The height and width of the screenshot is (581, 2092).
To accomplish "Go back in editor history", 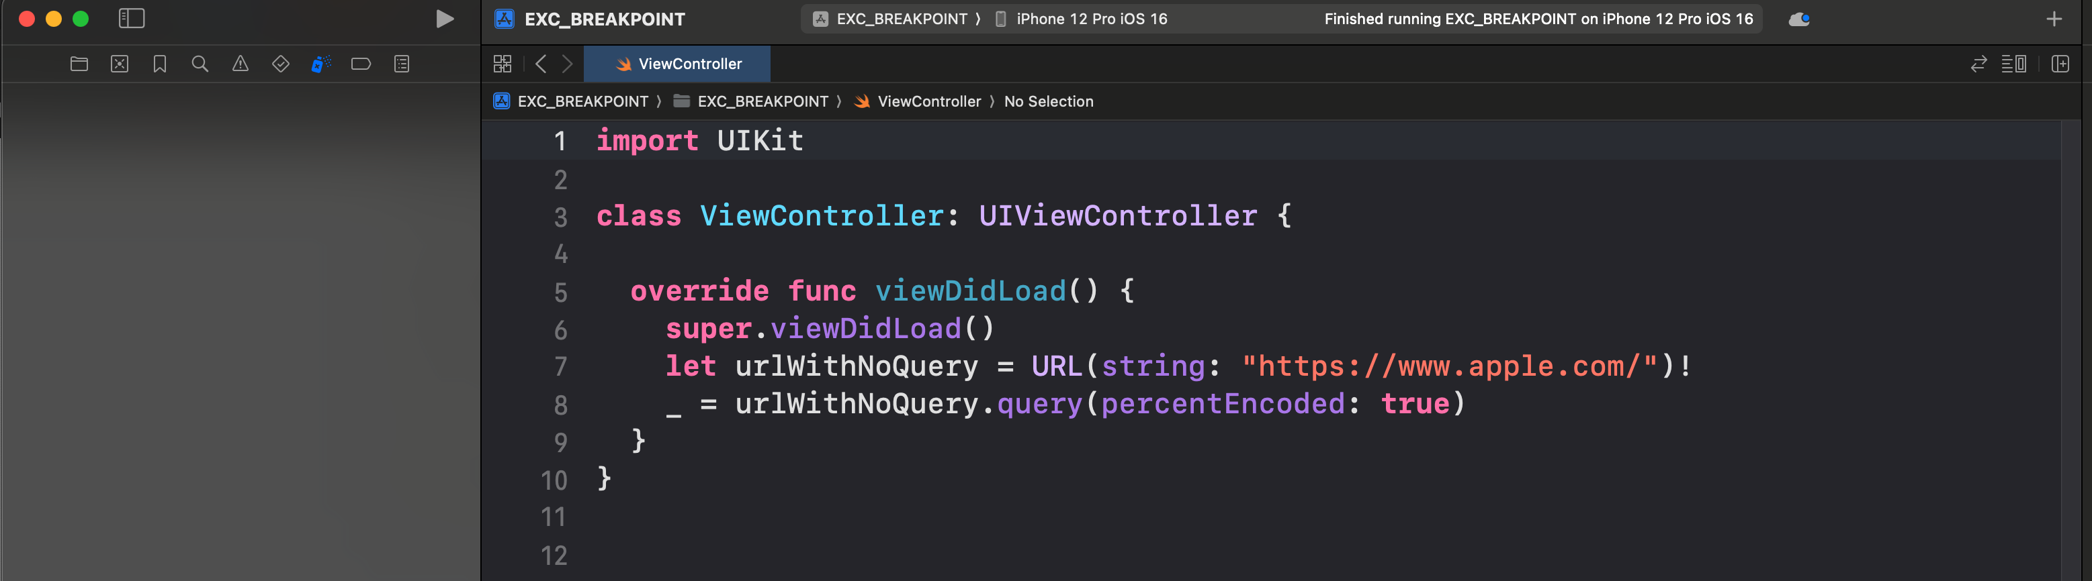I will (x=541, y=64).
